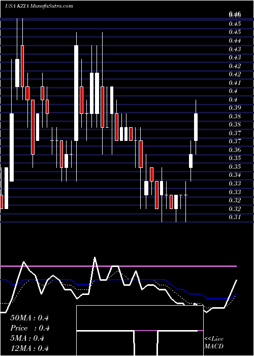Click the '50MA : 0.4' reading
The width and height of the screenshot is (254, 356).
pos(29,318)
